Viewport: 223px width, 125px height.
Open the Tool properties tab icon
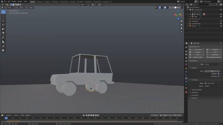(x=186, y=47)
